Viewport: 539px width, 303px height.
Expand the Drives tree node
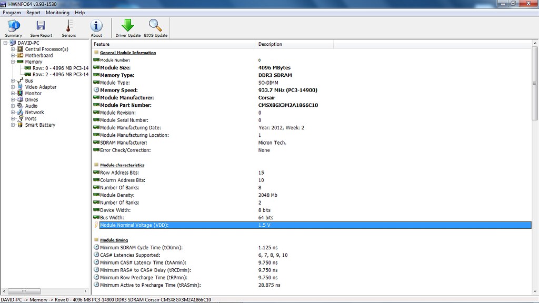(13, 100)
